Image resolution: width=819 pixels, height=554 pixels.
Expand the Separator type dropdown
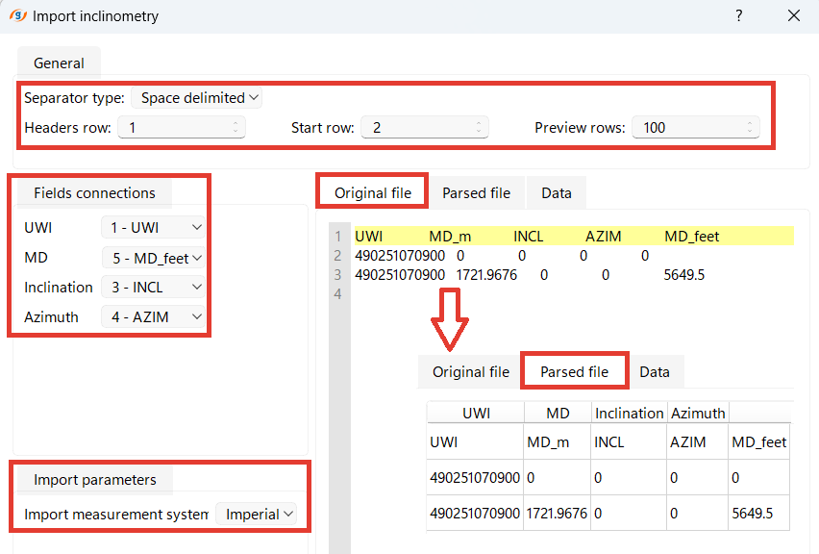coord(197,98)
